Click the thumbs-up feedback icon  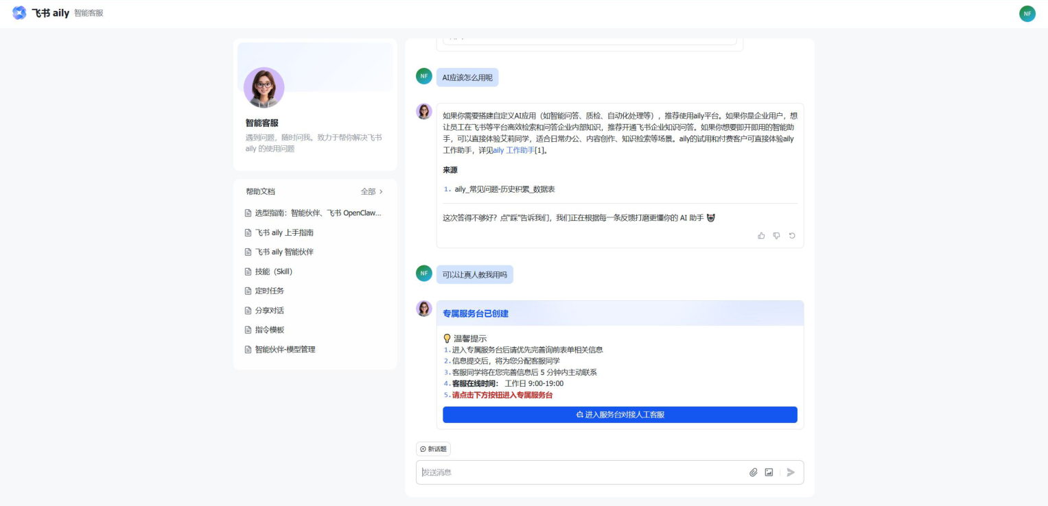[x=761, y=236]
